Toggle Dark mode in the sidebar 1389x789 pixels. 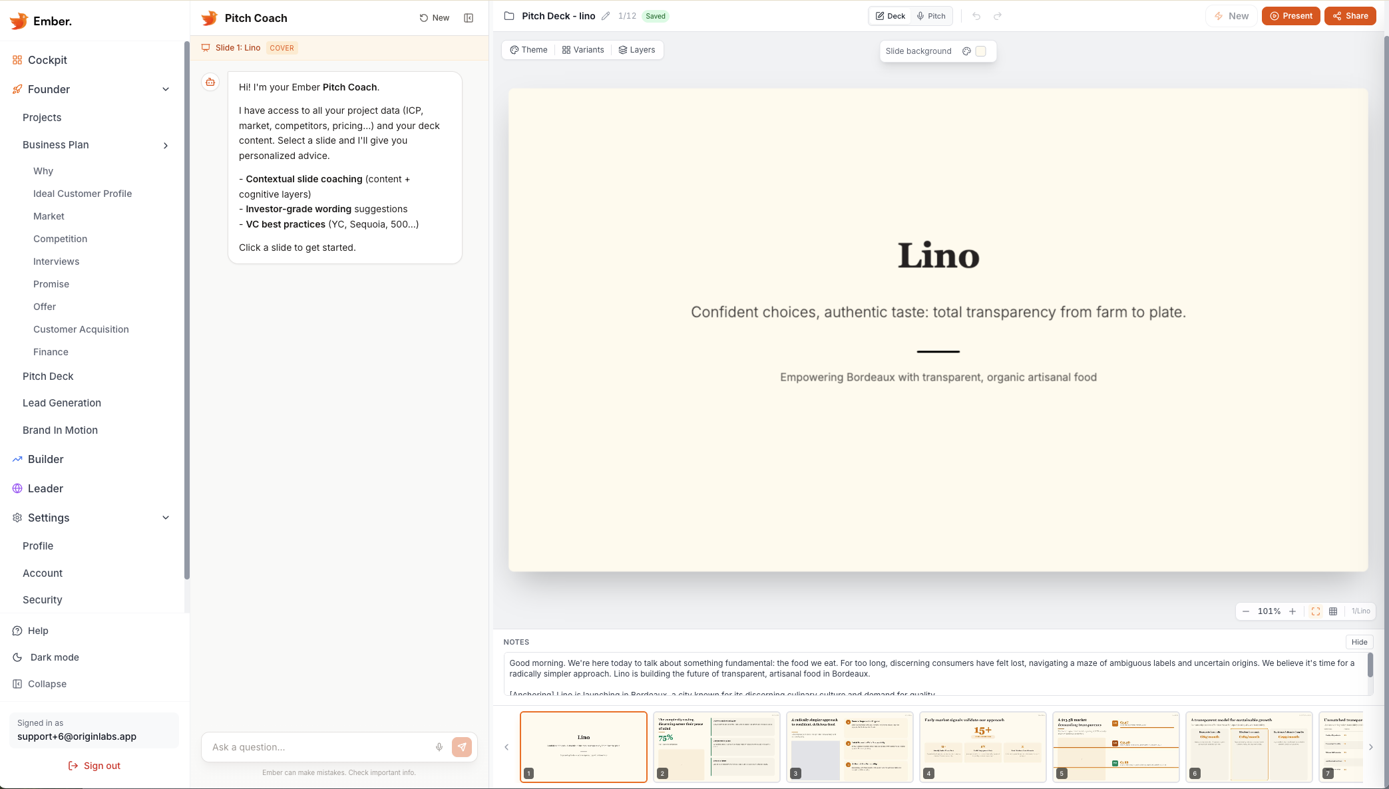click(53, 657)
